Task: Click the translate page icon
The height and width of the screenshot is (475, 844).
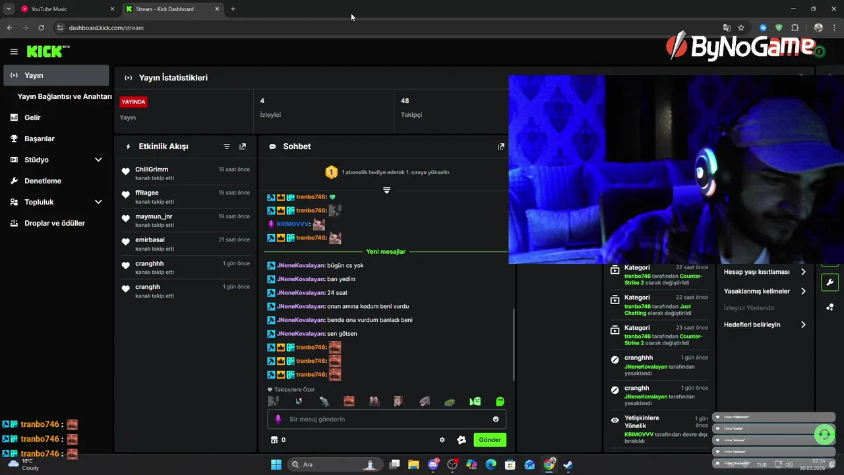Action: click(727, 28)
